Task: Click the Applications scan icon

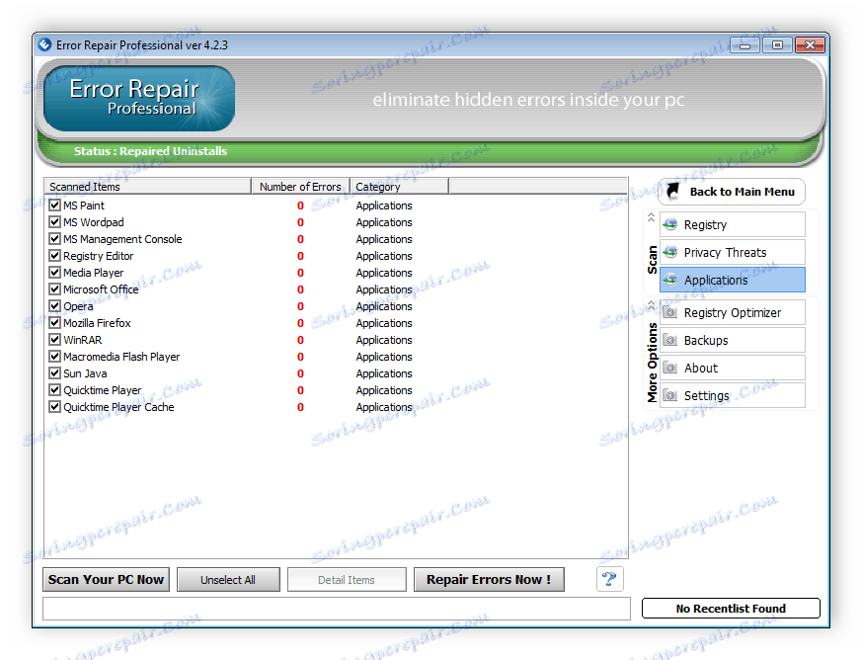Action: (x=669, y=280)
